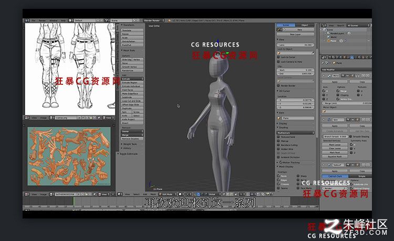Click the Lock to Object eyedropper icon
This screenshot has height=241, width=394.
[313, 53]
